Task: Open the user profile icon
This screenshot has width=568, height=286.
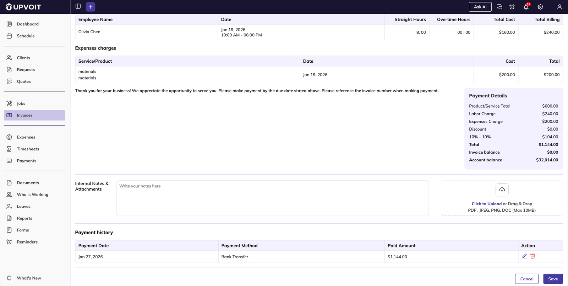Action: click(x=559, y=7)
